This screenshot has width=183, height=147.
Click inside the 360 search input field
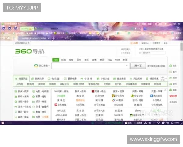click(x=91, y=66)
